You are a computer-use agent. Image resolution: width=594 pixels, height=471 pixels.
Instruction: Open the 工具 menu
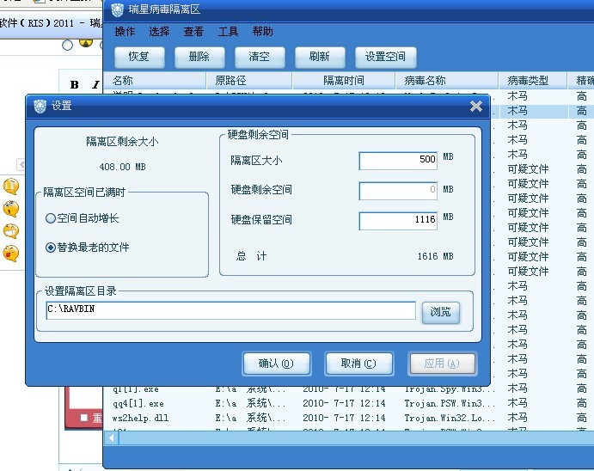(228, 32)
